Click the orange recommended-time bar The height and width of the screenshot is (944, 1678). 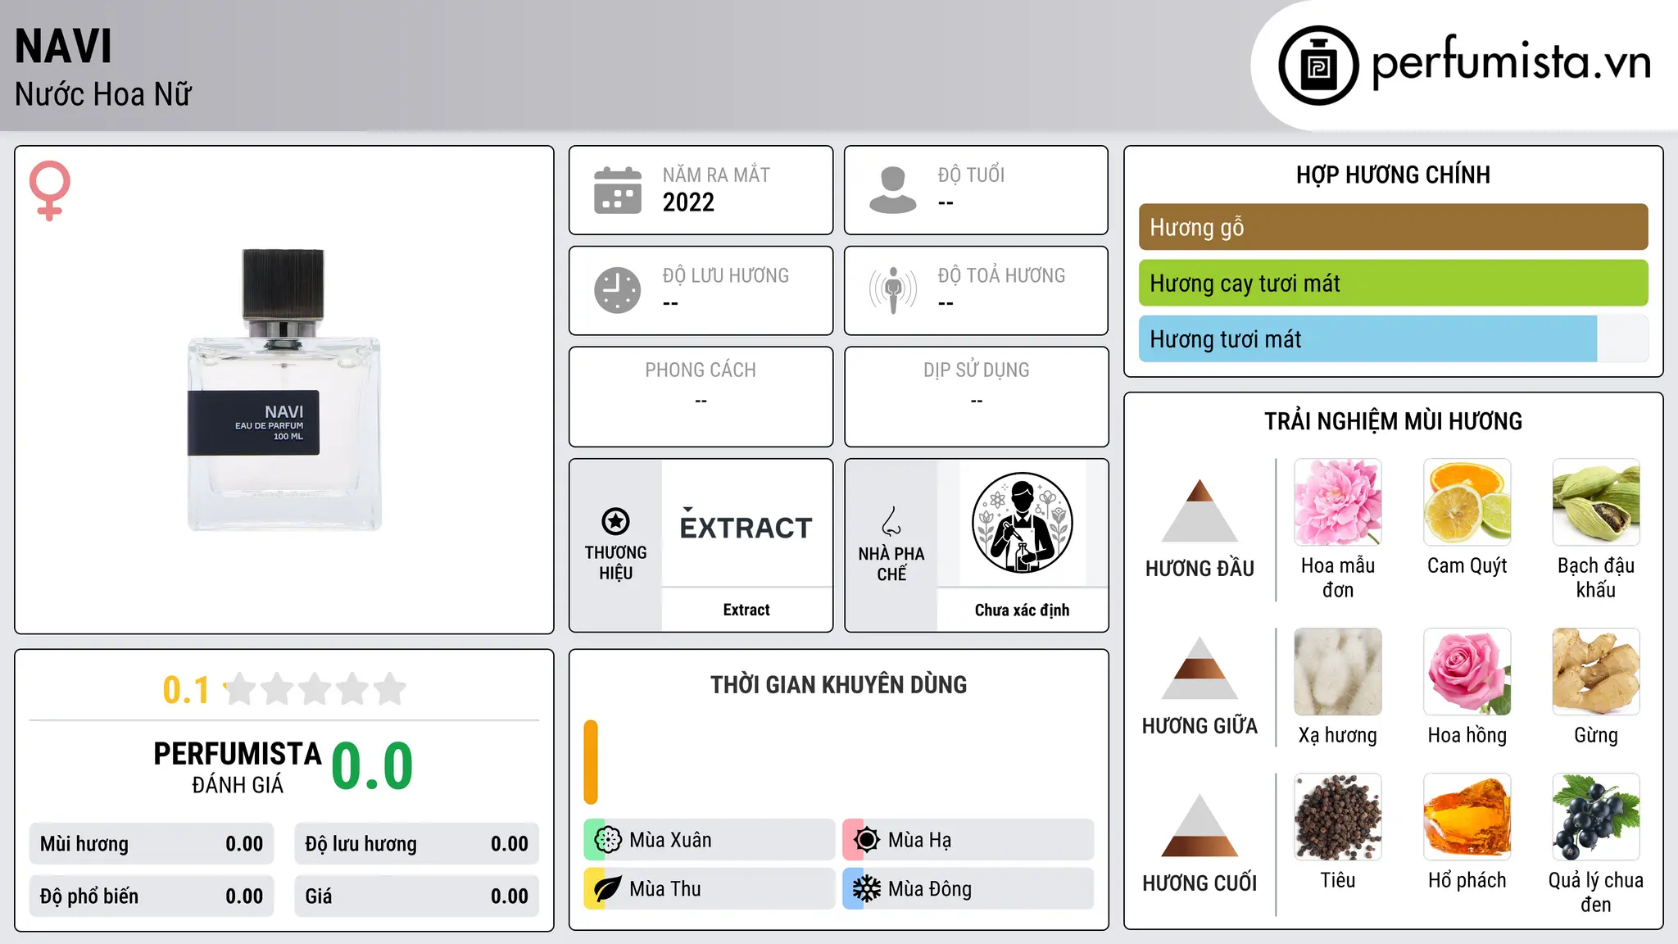(x=591, y=762)
